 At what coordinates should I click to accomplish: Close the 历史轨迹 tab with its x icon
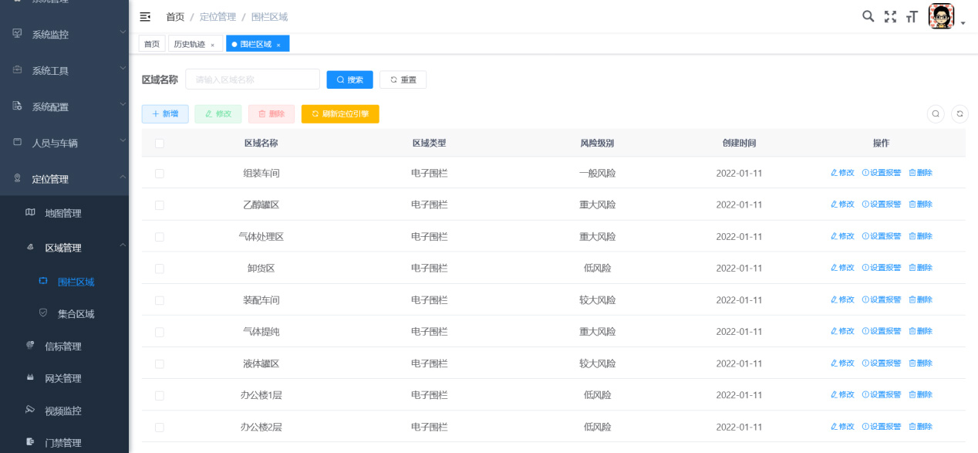pos(213,45)
